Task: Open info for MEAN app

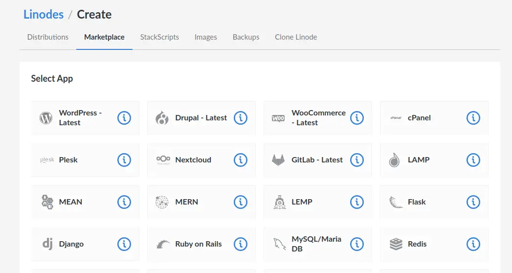Action: [124, 202]
